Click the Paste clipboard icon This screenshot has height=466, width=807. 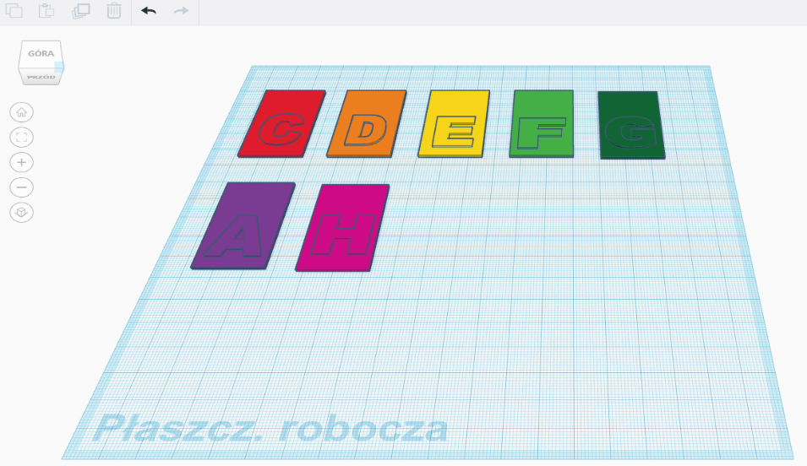(46, 11)
